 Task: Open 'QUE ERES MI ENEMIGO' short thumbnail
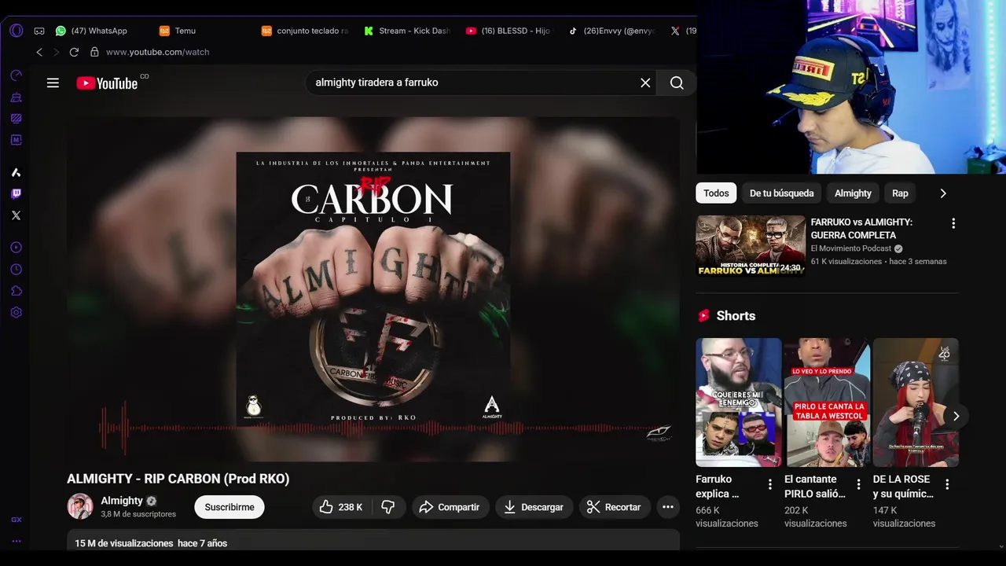click(x=739, y=402)
